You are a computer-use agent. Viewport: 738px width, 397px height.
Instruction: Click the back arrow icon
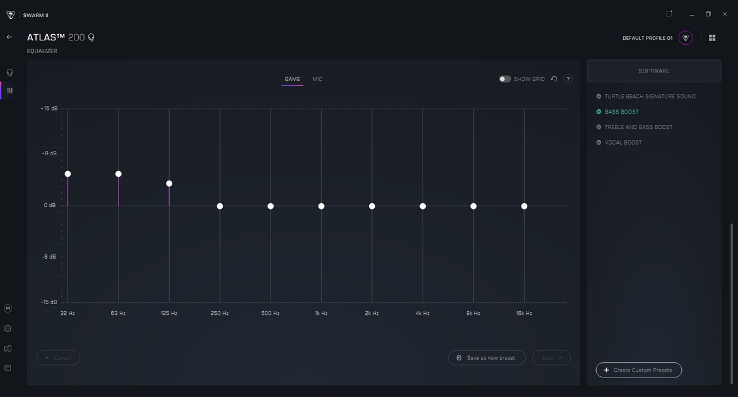9,37
